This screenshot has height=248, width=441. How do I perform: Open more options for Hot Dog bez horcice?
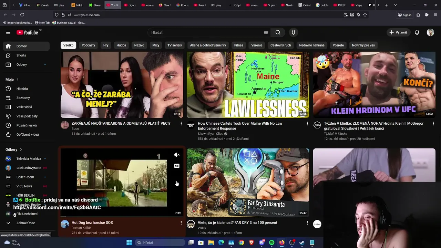pos(181,223)
